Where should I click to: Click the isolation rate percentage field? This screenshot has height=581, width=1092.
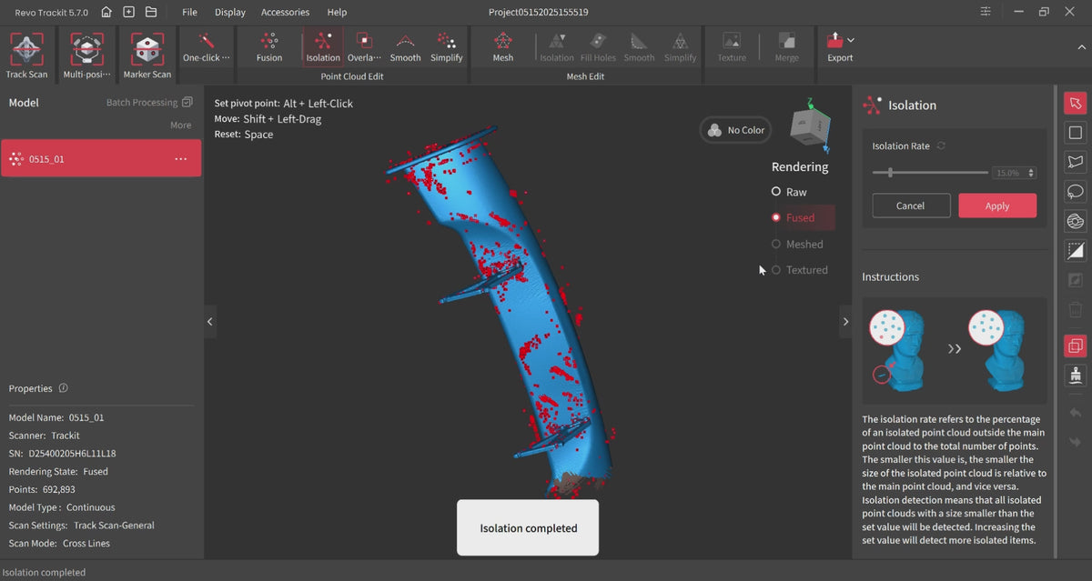tap(1008, 173)
